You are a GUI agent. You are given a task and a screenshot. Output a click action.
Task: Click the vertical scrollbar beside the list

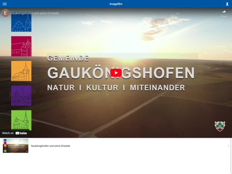[231, 156]
